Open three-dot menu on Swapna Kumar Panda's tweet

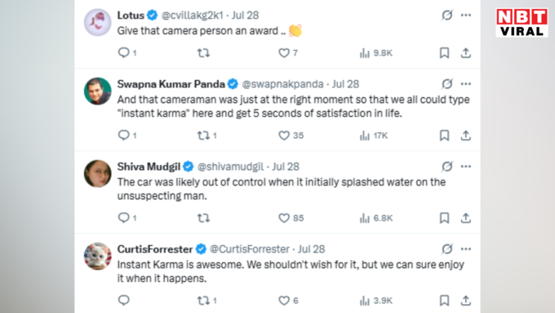click(466, 84)
